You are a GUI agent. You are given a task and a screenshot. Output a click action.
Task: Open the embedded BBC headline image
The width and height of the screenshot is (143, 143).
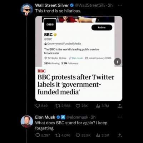click(x=79, y=59)
